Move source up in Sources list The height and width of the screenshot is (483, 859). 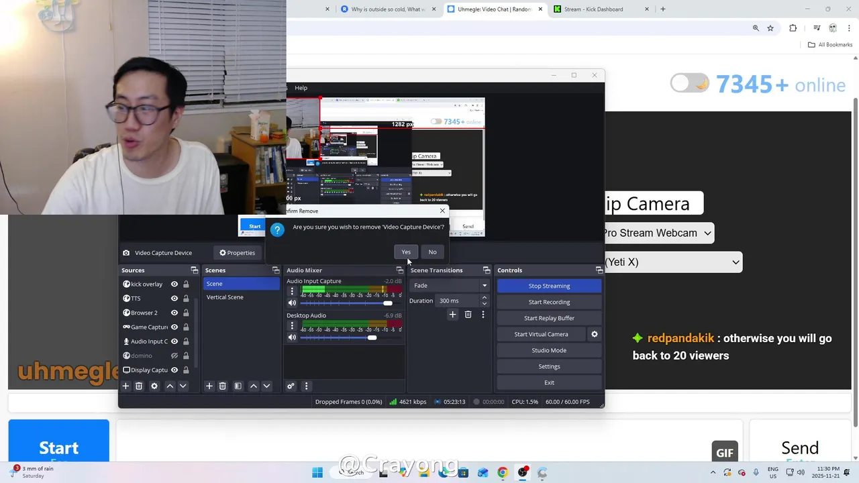click(x=170, y=386)
